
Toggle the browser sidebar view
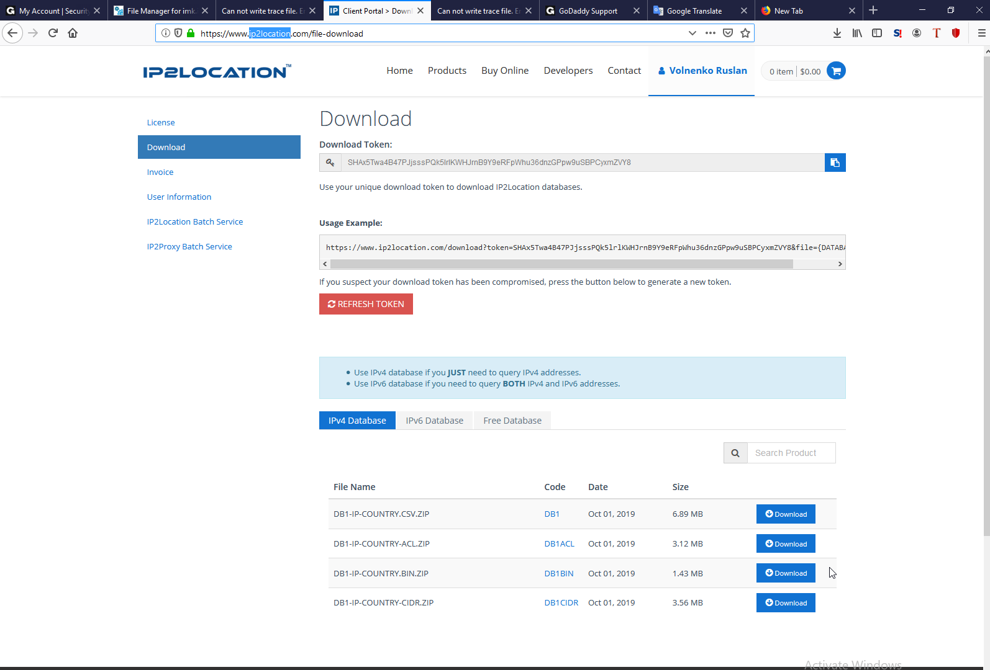point(877,33)
